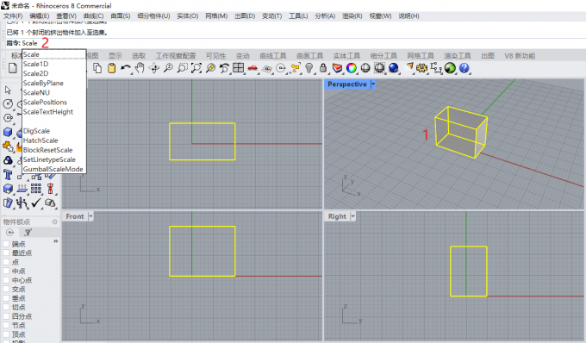Click the Right viewport title label
586x343 pixels.
click(337, 216)
